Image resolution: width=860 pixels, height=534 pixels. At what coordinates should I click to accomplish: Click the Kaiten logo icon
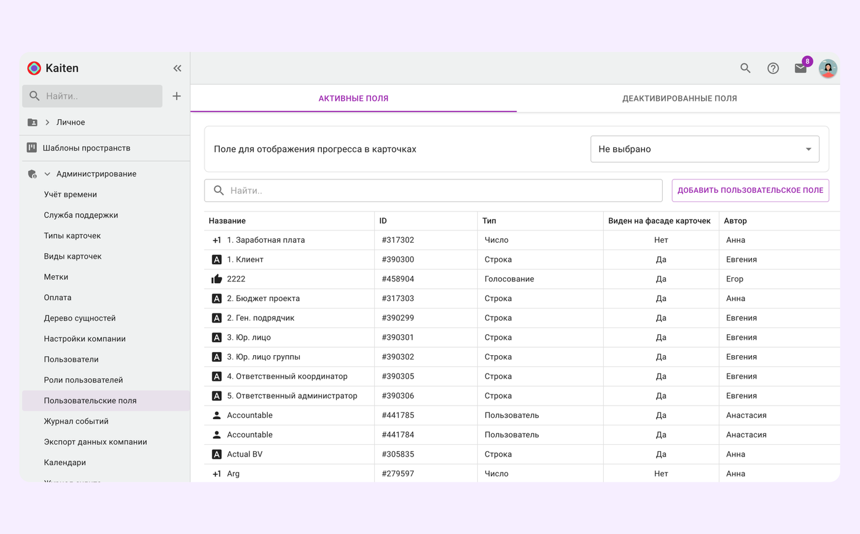pos(34,68)
